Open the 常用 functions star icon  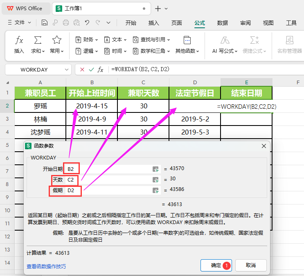click(57, 40)
